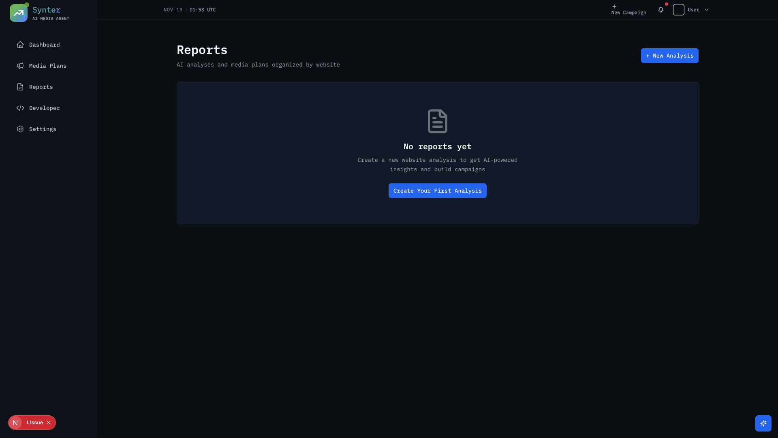Select the Reports document icon
The image size is (778, 438).
click(20, 87)
